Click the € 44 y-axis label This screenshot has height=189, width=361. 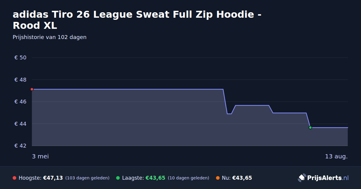pos(20,124)
